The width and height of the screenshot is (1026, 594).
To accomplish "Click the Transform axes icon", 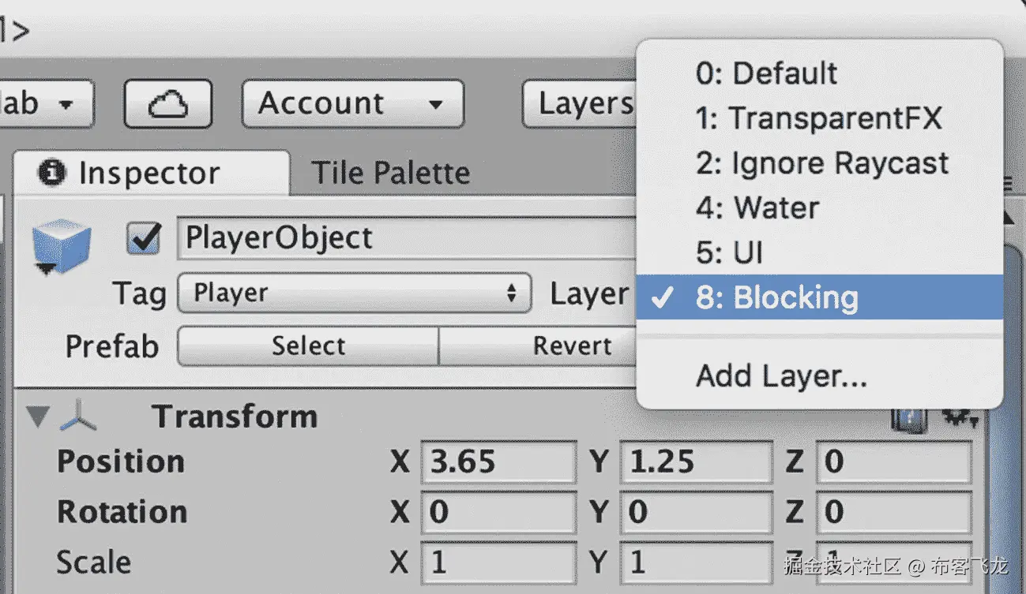I will pos(79,417).
